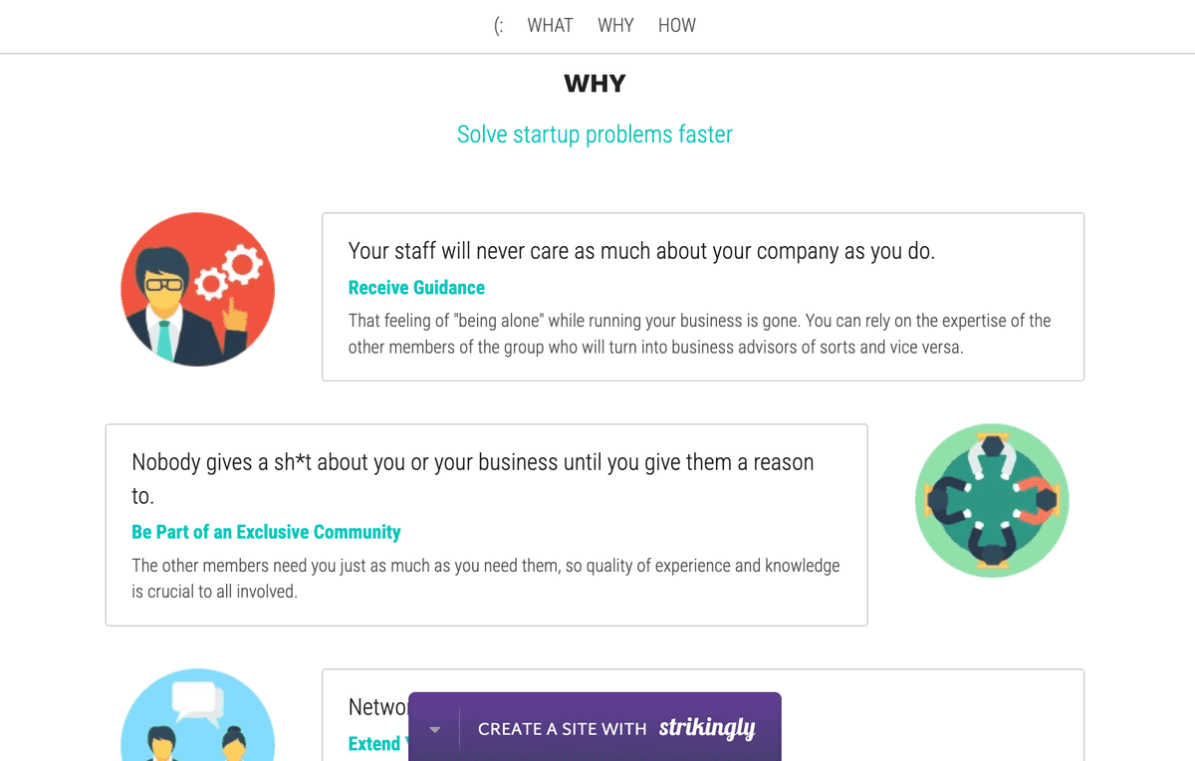Open the HOW navigation item
The height and width of the screenshot is (761, 1195).
pyautogui.click(x=677, y=25)
